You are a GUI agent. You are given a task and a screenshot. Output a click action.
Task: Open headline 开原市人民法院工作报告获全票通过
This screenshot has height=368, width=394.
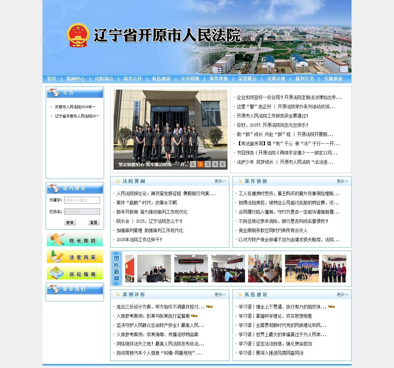click(272, 116)
